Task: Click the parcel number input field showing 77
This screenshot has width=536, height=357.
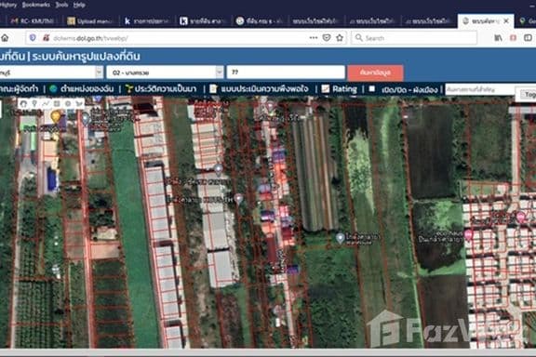Action: click(286, 73)
